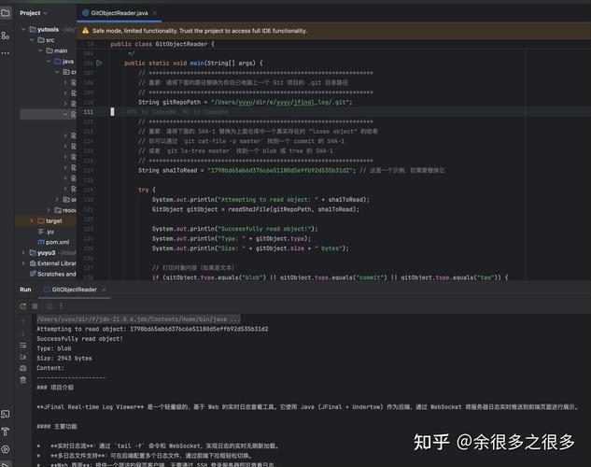This screenshot has height=467, width=591.
Task: Open the JDK java path link in console
Action: click(x=137, y=319)
